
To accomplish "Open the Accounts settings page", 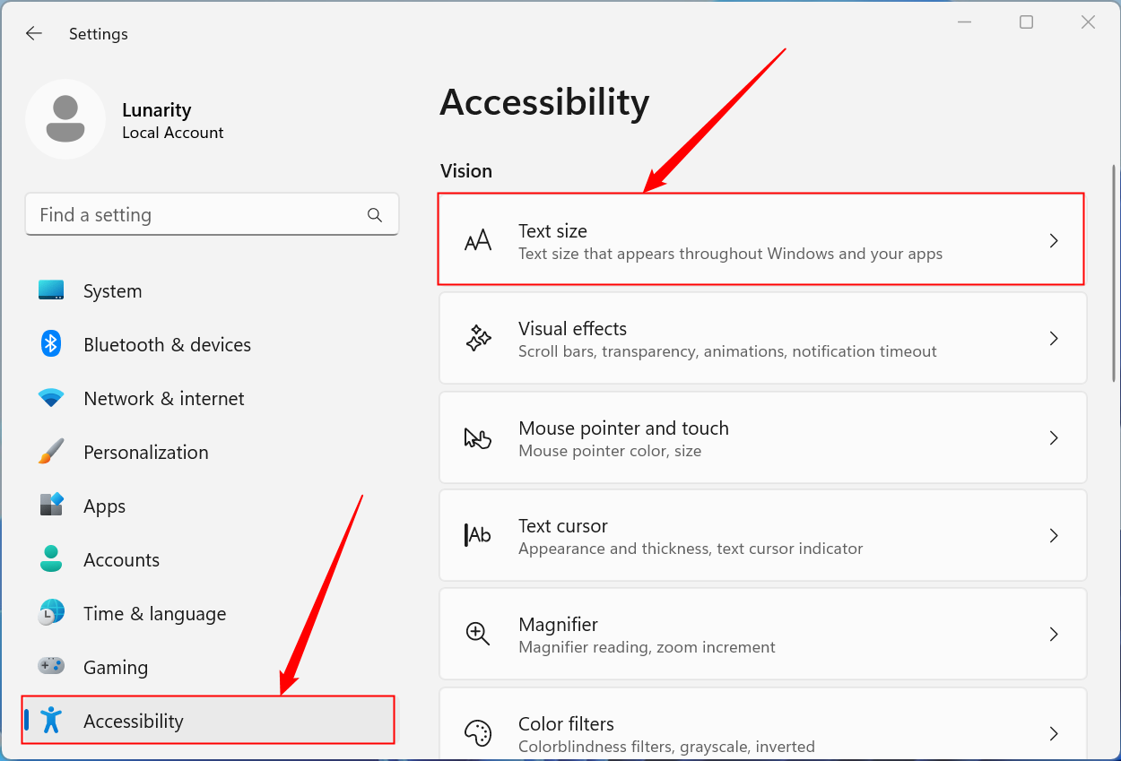I will [121, 560].
